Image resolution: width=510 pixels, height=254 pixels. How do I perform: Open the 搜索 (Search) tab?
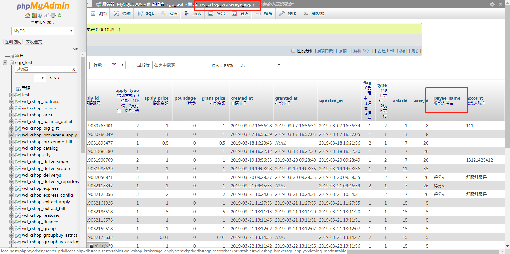click(169, 13)
